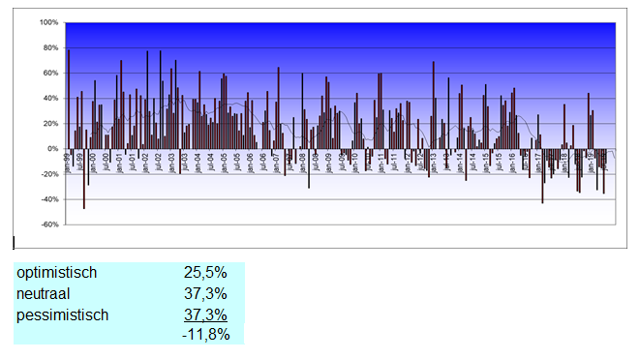Click the optimistisch label in the table
Viewport: 640px width, 359px height.
click(57, 273)
